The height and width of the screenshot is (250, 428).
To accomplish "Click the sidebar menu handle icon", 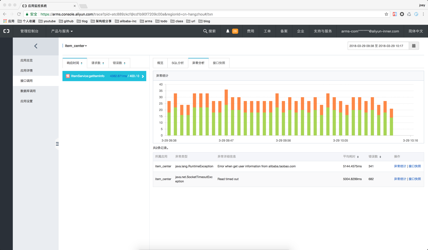I will (57, 144).
